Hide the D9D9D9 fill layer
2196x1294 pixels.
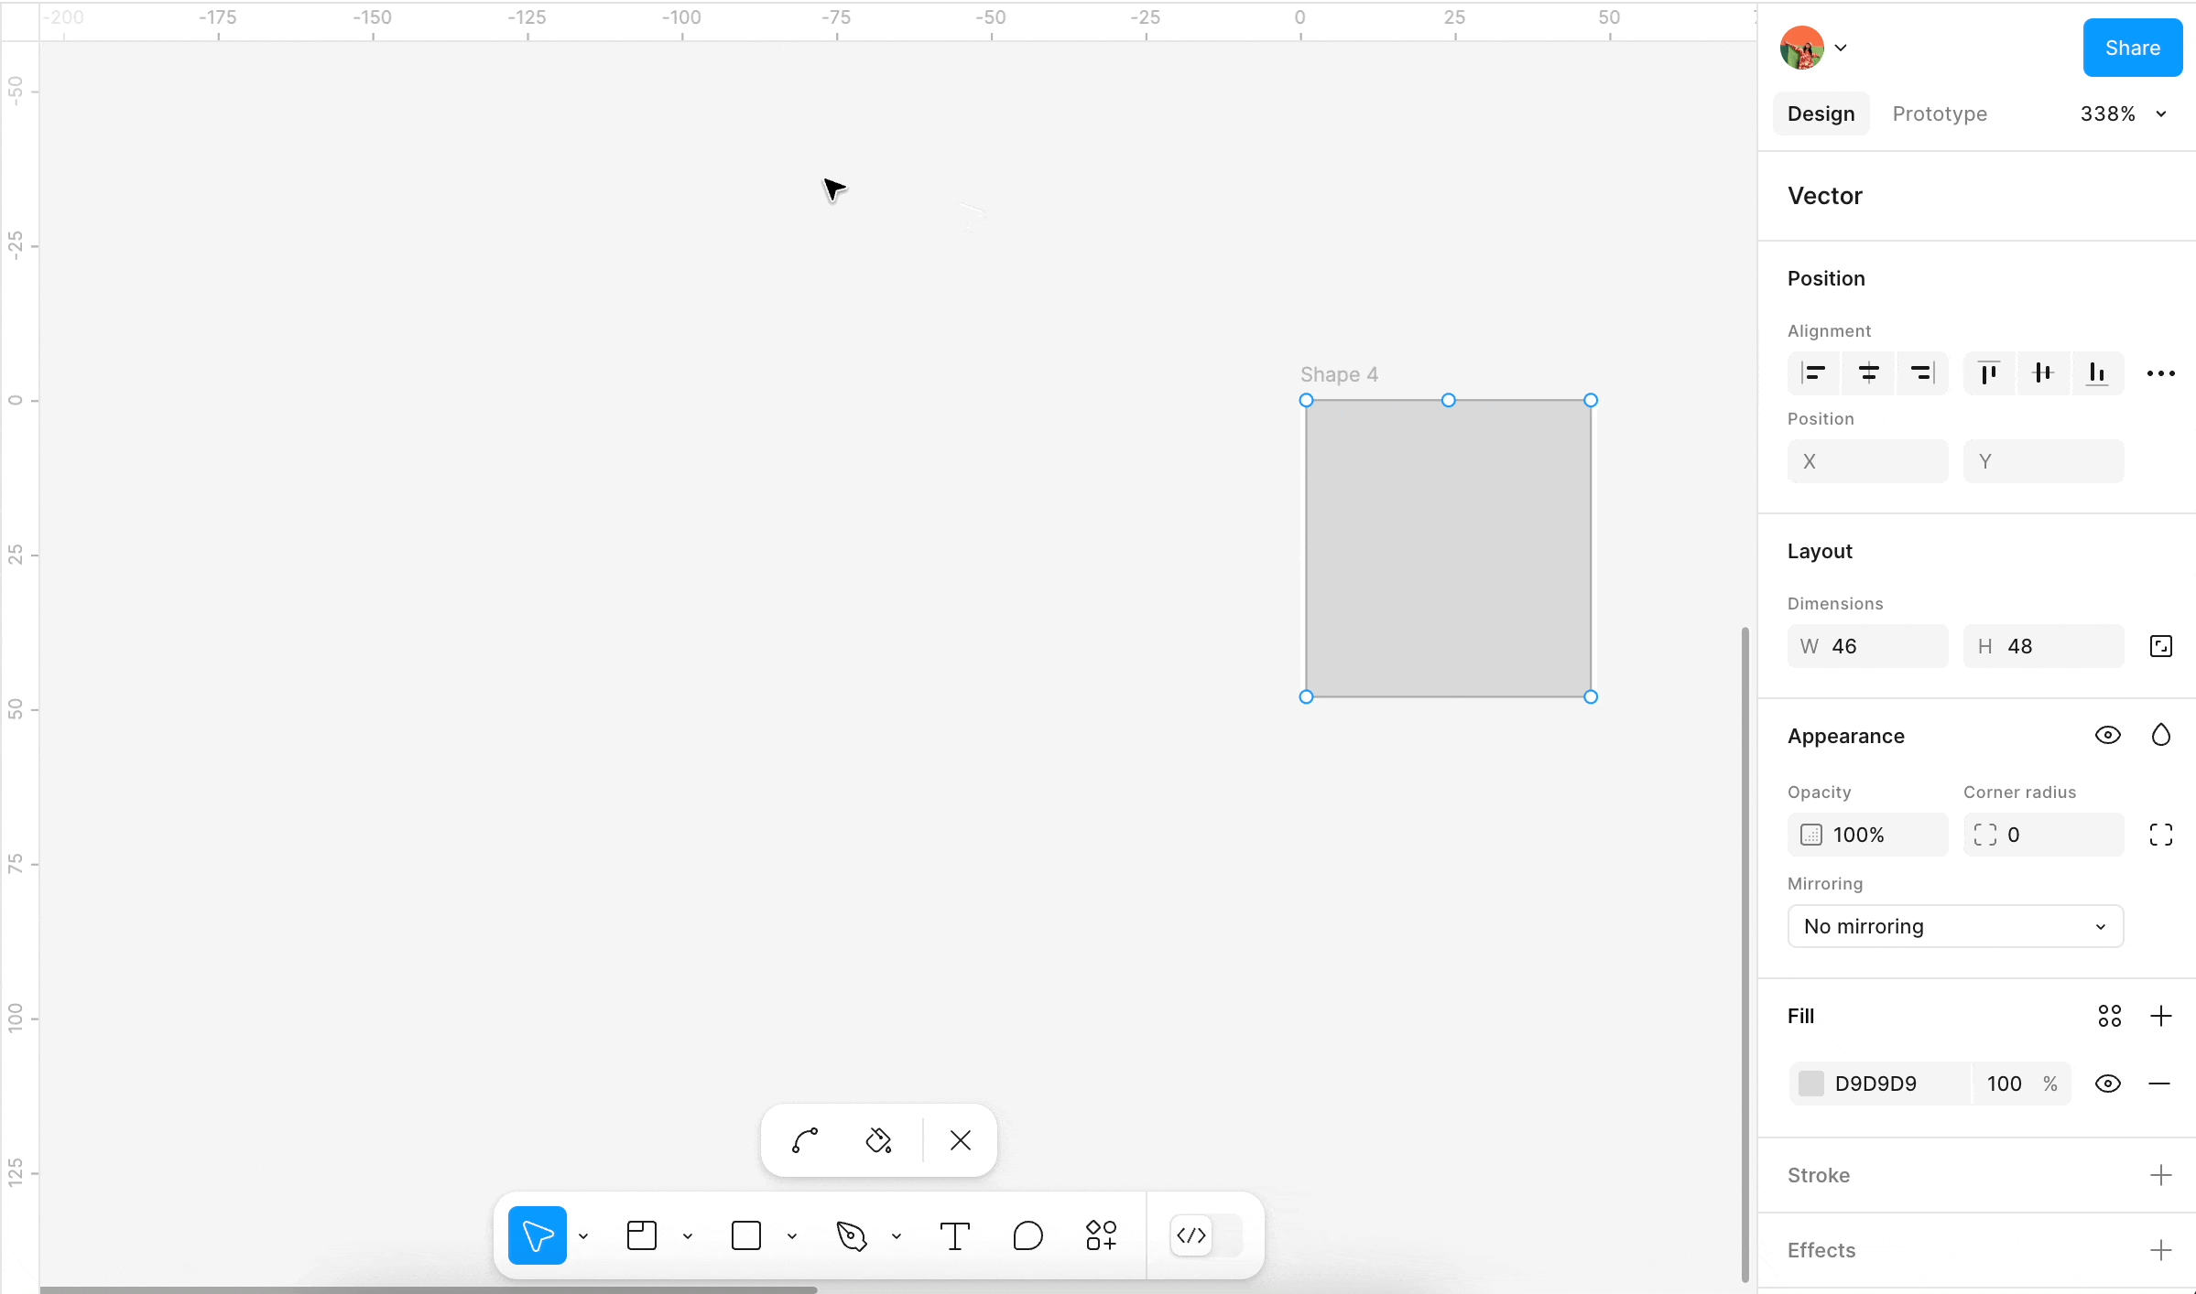click(x=2107, y=1084)
